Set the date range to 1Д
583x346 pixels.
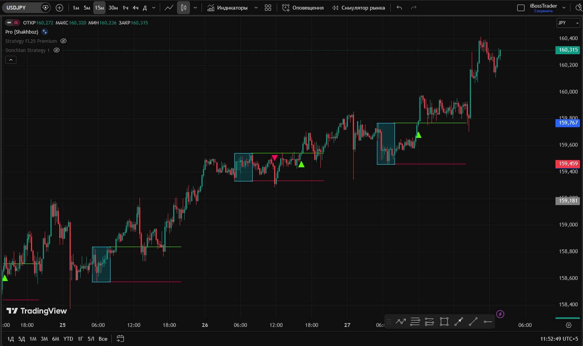11,339
